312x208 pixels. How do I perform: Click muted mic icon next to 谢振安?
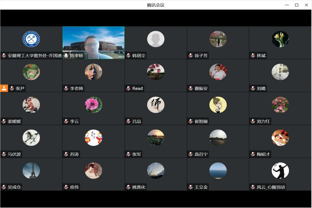[x=190, y=88]
